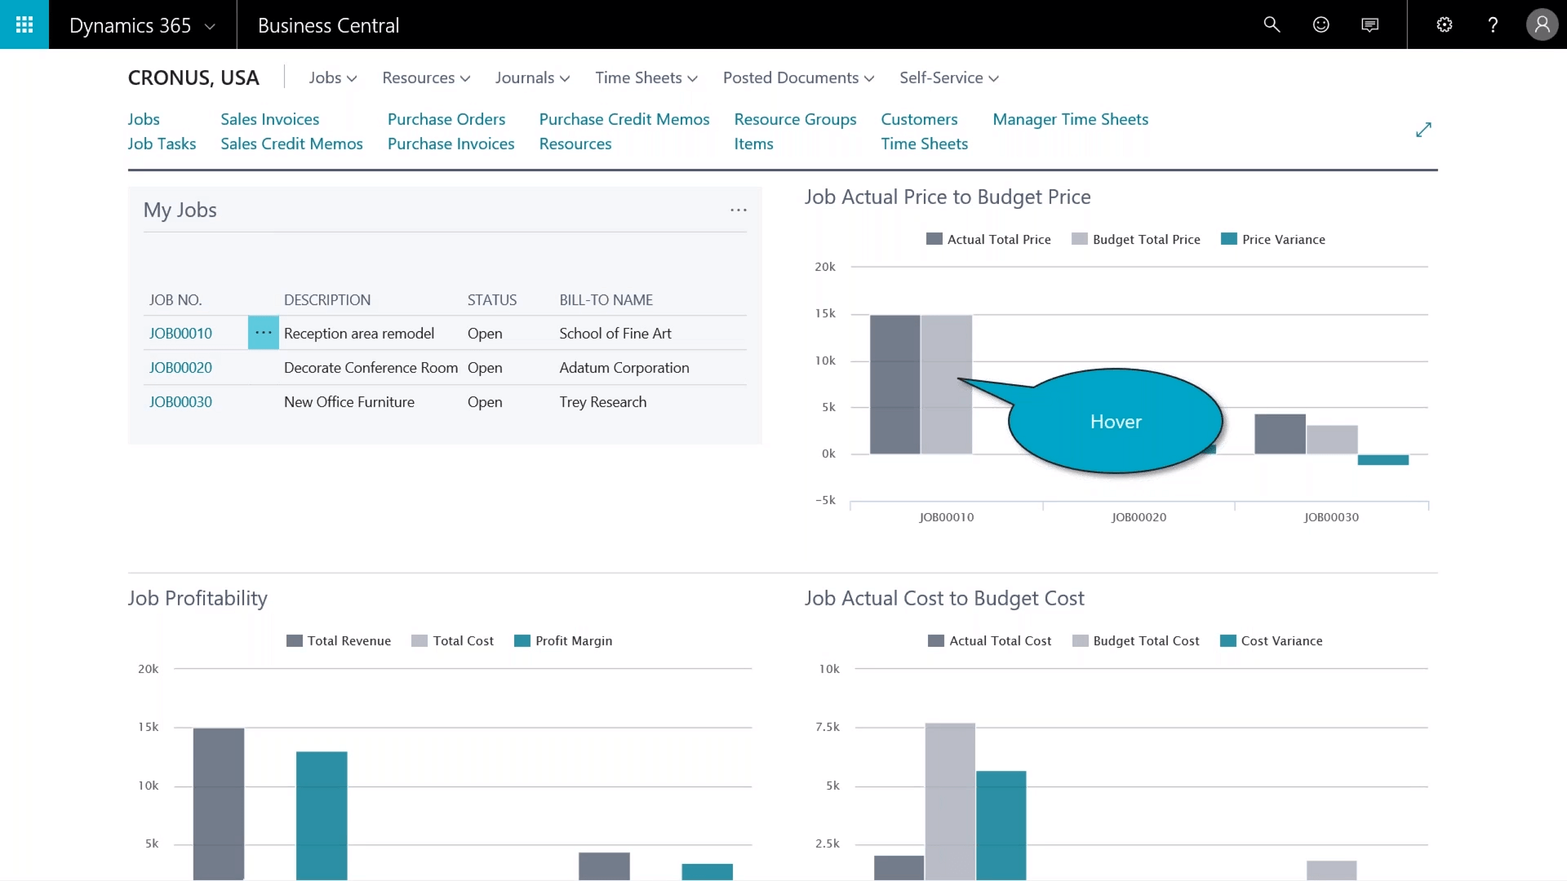Expand the Self-Service menu
This screenshot has height=881, width=1567.
point(948,77)
